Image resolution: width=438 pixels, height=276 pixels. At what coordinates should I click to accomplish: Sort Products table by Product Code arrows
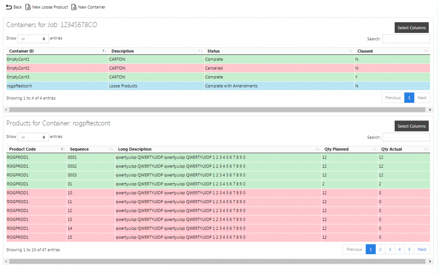(x=63, y=149)
